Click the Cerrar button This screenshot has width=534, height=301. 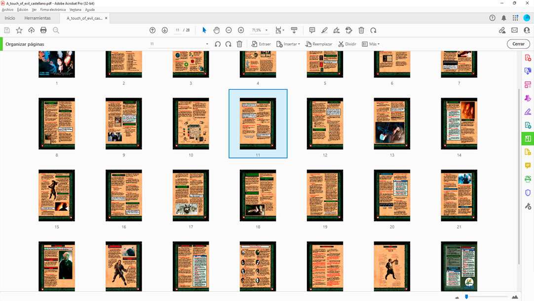[x=518, y=44]
